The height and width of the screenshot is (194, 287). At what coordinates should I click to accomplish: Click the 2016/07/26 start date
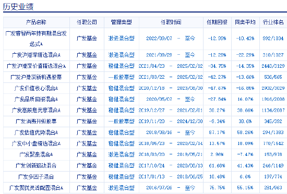159,188
